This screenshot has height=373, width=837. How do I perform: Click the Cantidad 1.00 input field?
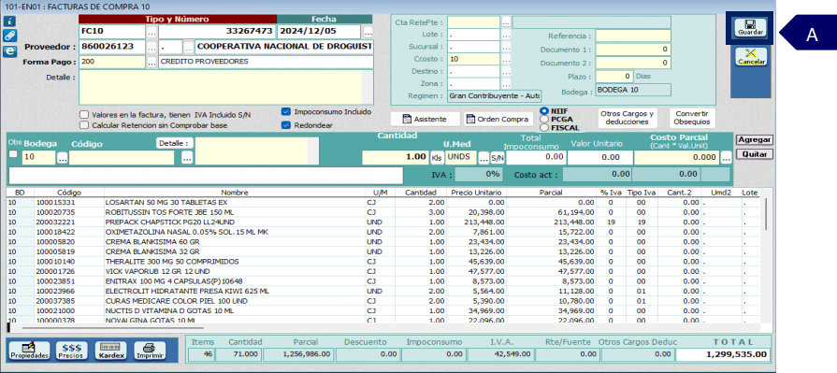click(x=395, y=158)
